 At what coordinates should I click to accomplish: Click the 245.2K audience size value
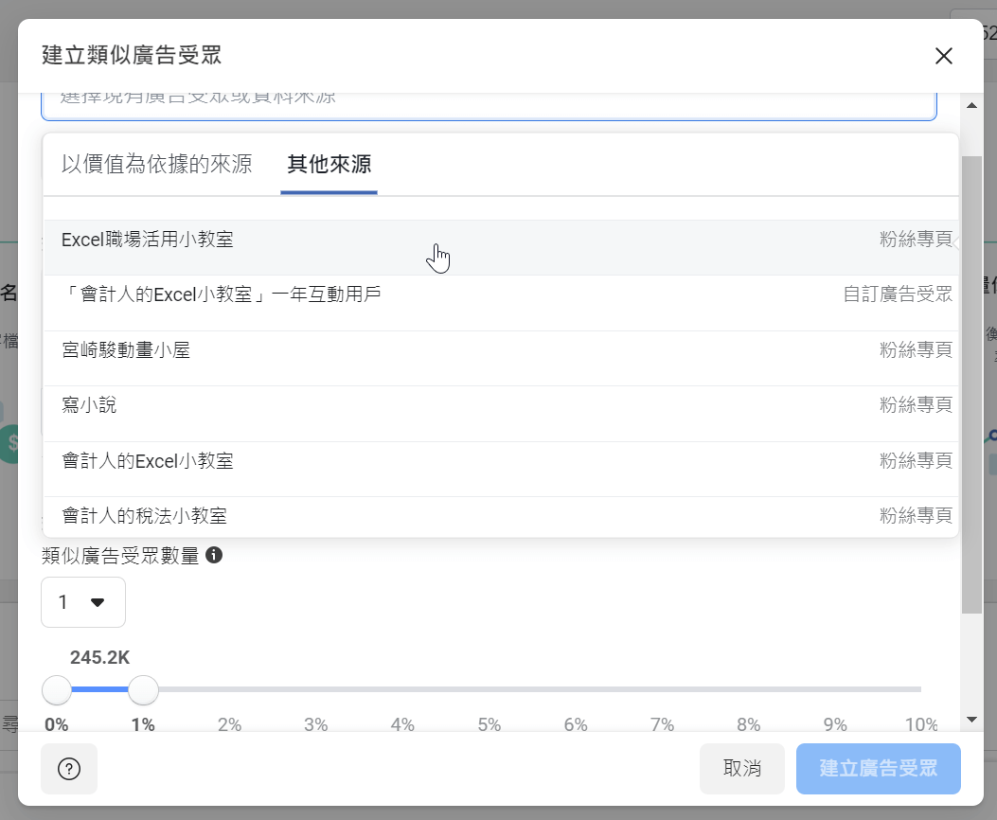click(x=99, y=657)
